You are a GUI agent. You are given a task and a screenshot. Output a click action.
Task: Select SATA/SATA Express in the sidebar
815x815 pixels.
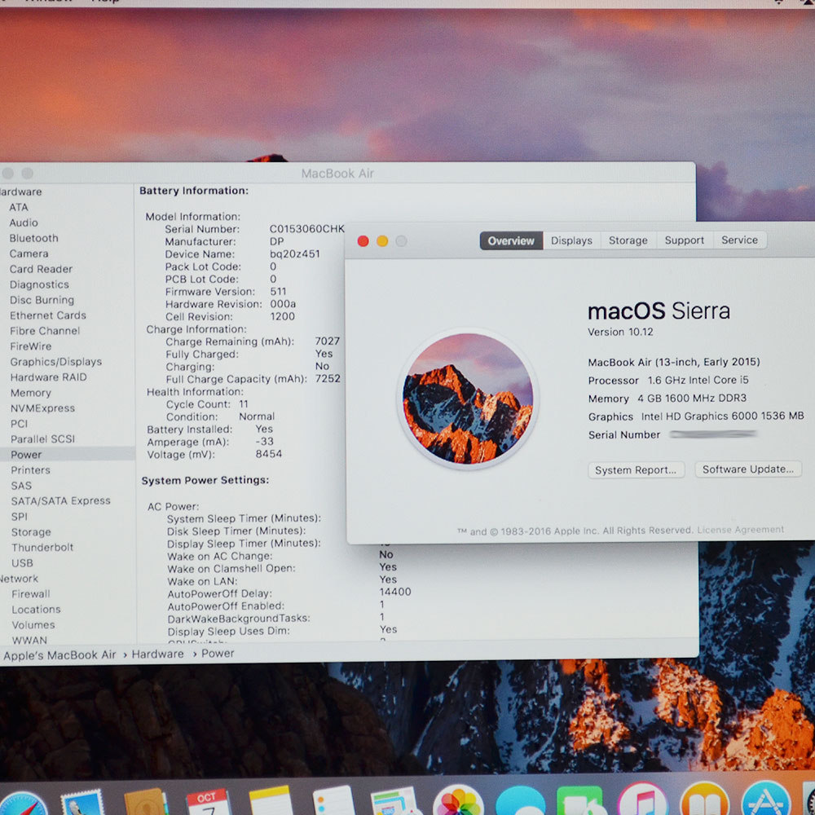tap(61, 501)
